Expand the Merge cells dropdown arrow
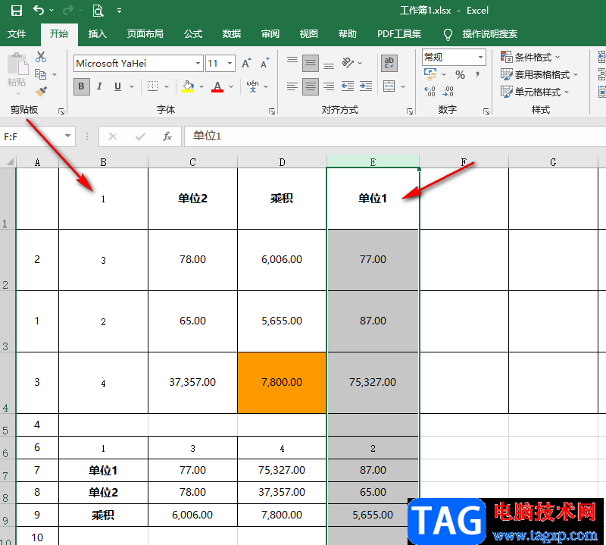Image resolution: width=606 pixels, height=545 pixels. pyautogui.click(x=403, y=86)
